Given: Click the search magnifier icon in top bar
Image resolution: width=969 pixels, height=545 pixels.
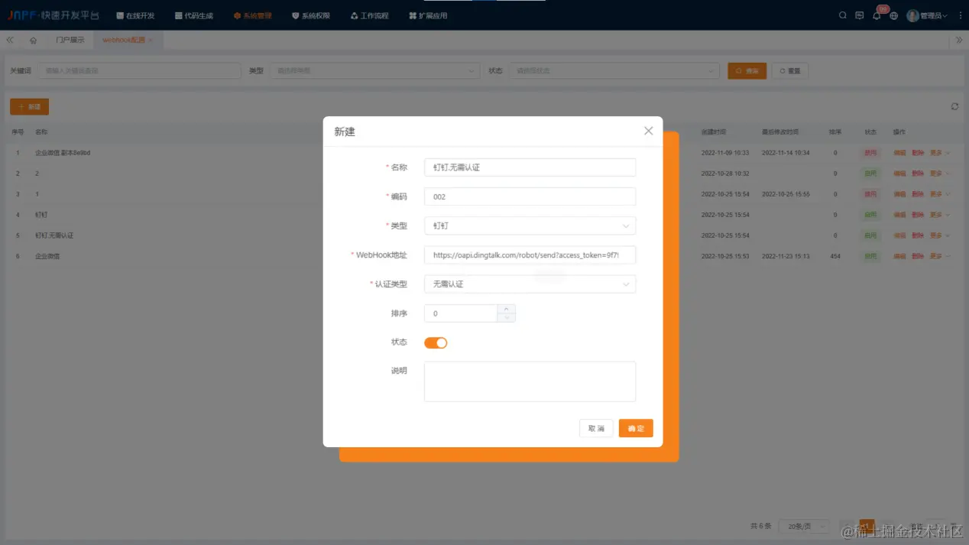Looking at the screenshot, I should pyautogui.click(x=843, y=15).
